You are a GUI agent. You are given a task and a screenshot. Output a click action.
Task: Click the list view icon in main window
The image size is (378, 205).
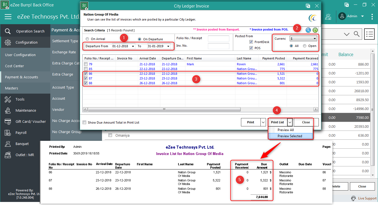click(x=369, y=34)
